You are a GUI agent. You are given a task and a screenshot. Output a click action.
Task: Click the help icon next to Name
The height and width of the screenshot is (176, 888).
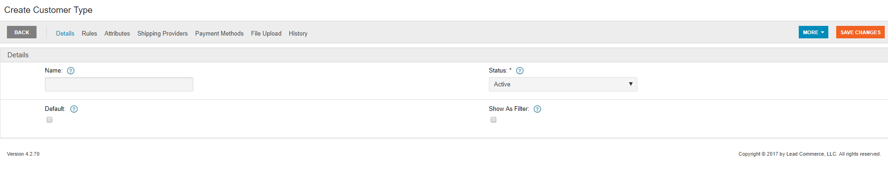click(71, 71)
